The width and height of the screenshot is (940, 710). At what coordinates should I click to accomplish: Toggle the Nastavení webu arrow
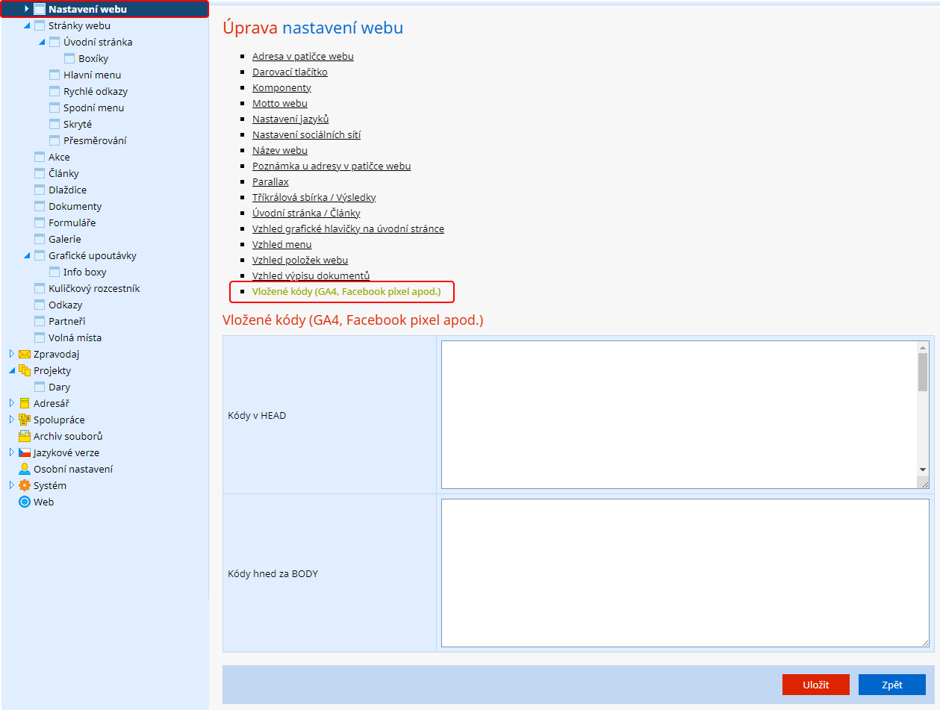point(27,9)
